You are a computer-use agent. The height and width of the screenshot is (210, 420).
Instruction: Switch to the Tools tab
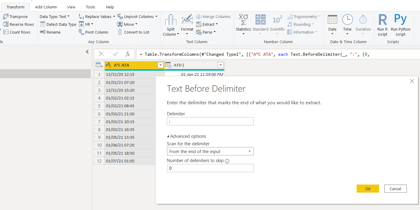click(x=90, y=7)
